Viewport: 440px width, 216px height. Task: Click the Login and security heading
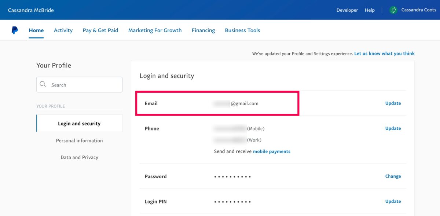coord(167,76)
